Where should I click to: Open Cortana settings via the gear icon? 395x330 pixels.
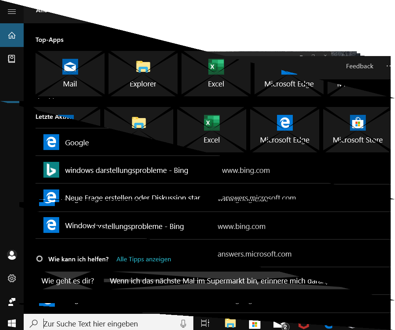(x=12, y=278)
